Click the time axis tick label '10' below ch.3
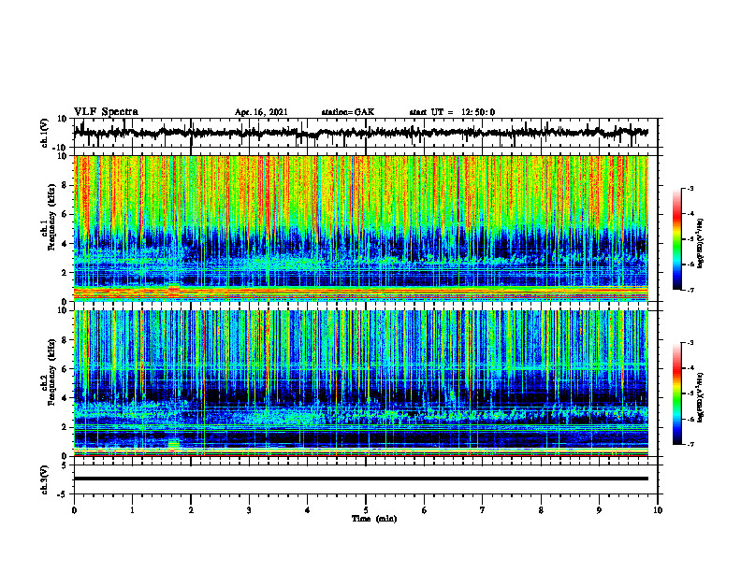 (x=658, y=510)
